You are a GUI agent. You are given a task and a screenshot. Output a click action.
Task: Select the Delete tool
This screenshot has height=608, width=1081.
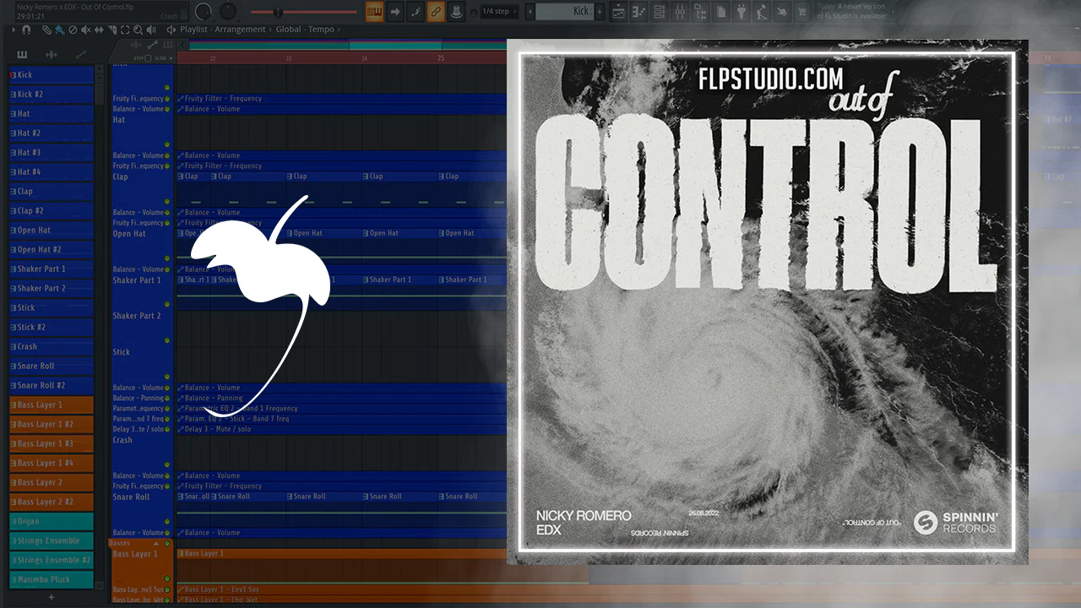pos(72,30)
